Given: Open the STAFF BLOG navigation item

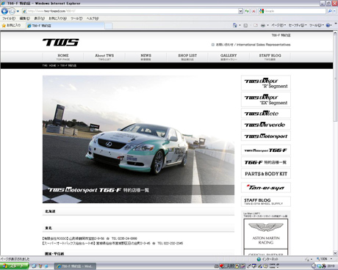Looking at the screenshot, I should 270,57.
